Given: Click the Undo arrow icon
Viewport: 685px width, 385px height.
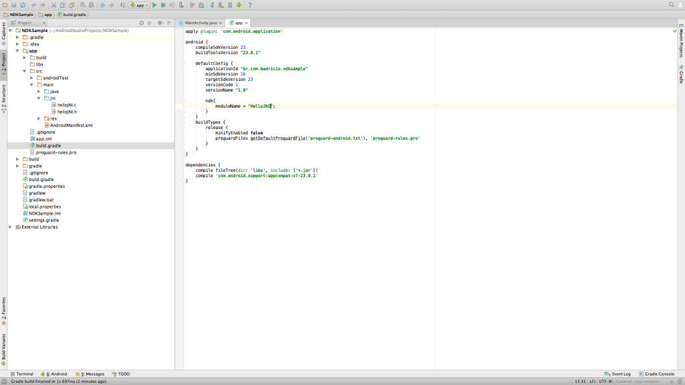Looking at the screenshot, I should coord(33,5).
